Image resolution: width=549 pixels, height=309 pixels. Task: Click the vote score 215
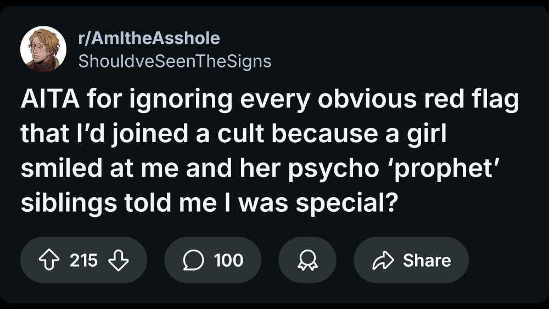pos(83,260)
